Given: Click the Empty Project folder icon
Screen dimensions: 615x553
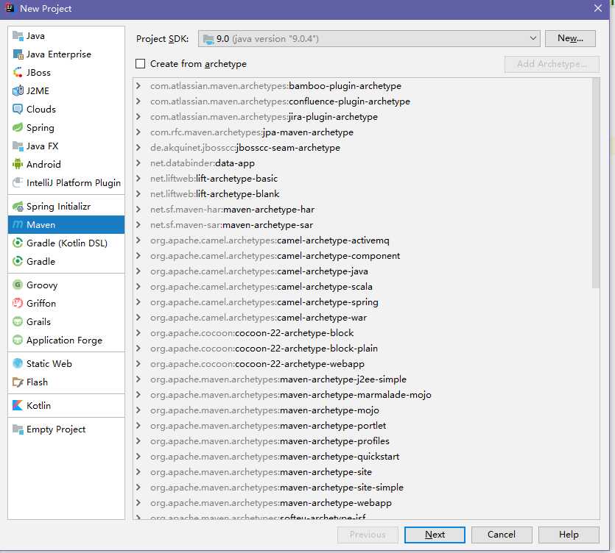Looking at the screenshot, I should (x=18, y=429).
